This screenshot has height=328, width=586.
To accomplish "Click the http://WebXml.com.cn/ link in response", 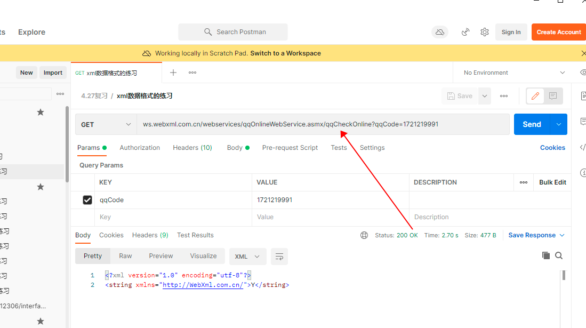I will [x=203, y=285].
